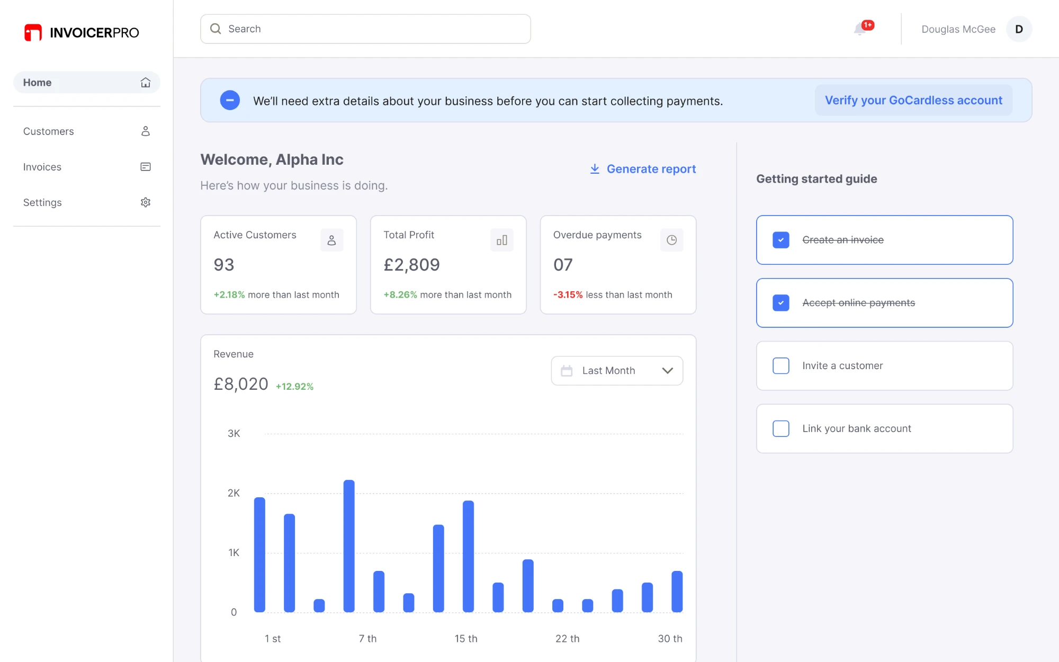
Task: Click the InvoicerPro logo icon
Action: coord(33,32)
